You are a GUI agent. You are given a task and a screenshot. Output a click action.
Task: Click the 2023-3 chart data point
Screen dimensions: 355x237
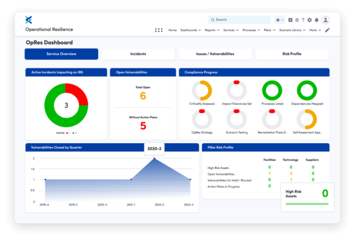tap(190, 180)
